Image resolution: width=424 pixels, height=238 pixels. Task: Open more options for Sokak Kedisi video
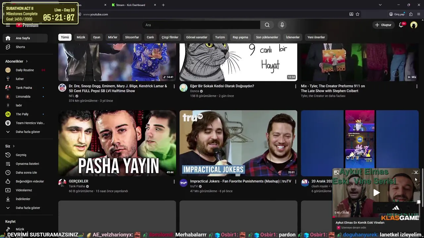click(x=295, y=86)
